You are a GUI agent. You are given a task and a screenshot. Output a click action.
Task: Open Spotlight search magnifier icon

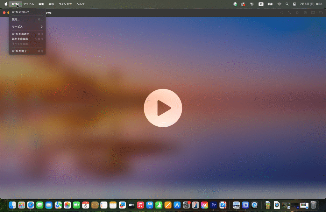(287, 4)
